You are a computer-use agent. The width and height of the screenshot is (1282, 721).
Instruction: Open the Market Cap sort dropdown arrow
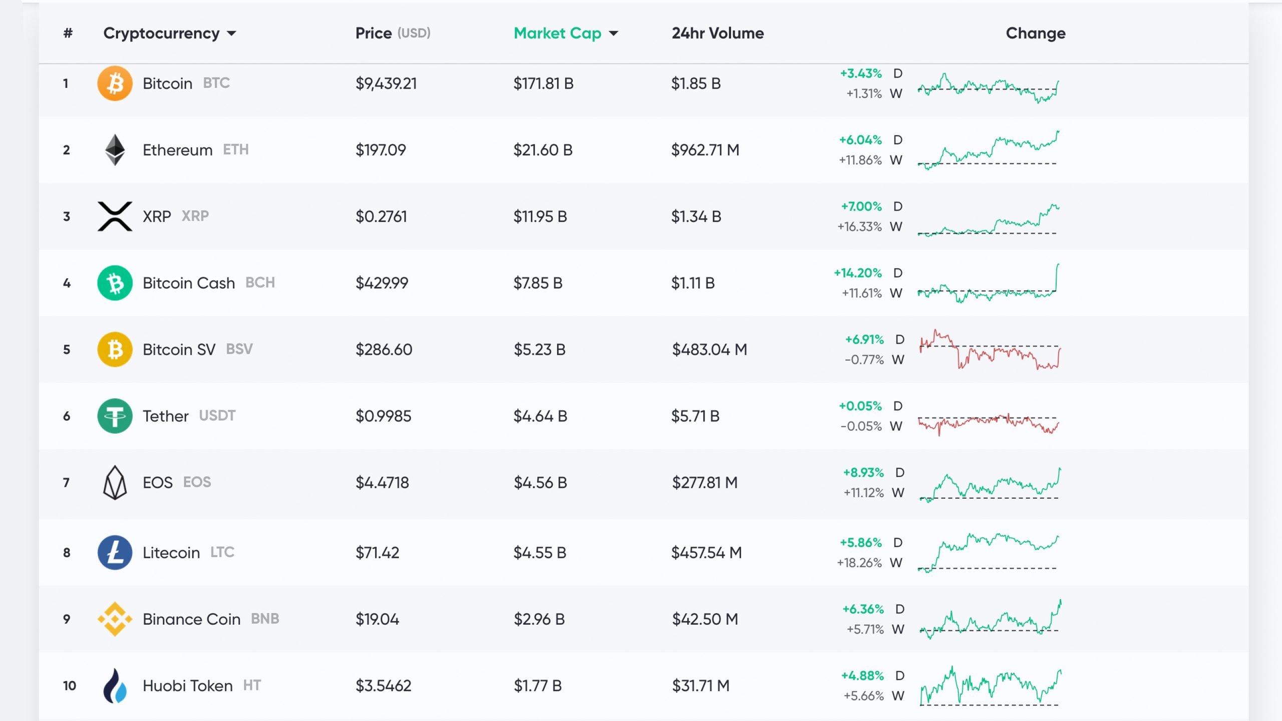click(613, 34)
